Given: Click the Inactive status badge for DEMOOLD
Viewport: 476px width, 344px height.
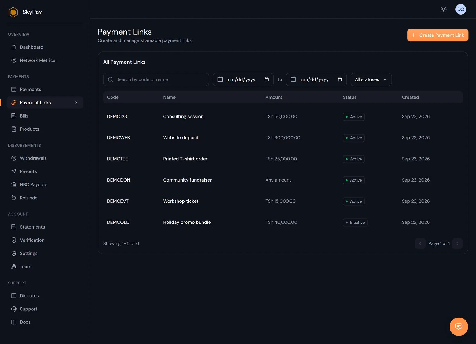Looking at the screenshot, I should coord(355,223).
